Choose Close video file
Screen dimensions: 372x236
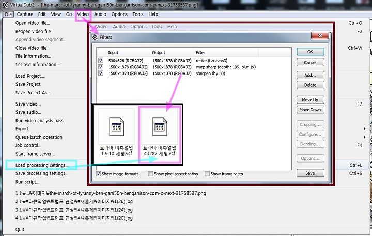(31, 48)
